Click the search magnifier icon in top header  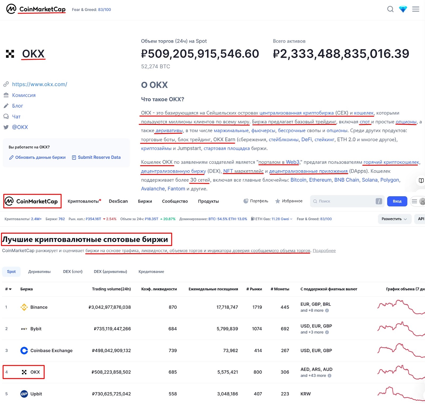[390, 9]
